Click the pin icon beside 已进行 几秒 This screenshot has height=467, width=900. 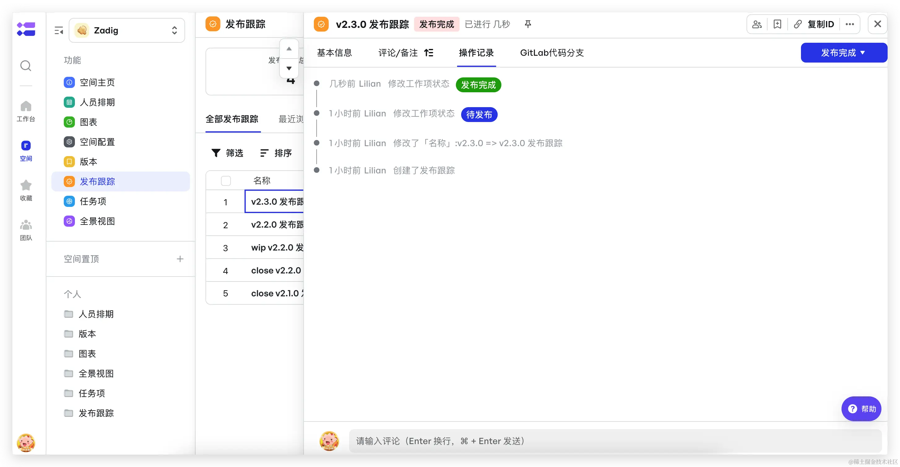click(528, 24)
